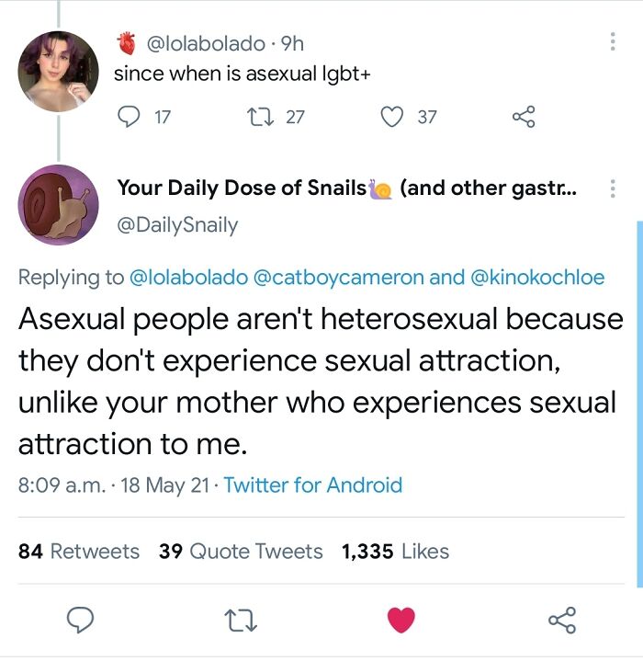Screen dimensions: 643x661
Task: Open the @DailySnaily handle profile
Action: [x=177, y=224]
